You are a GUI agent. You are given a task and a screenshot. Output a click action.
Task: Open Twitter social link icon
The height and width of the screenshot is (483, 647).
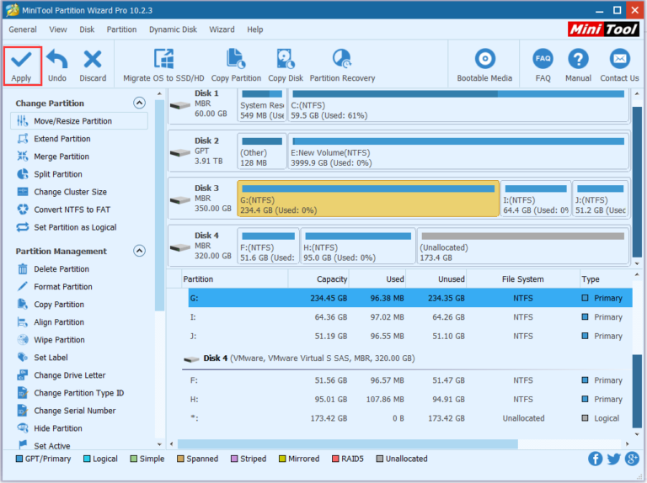tap(613, 459)
